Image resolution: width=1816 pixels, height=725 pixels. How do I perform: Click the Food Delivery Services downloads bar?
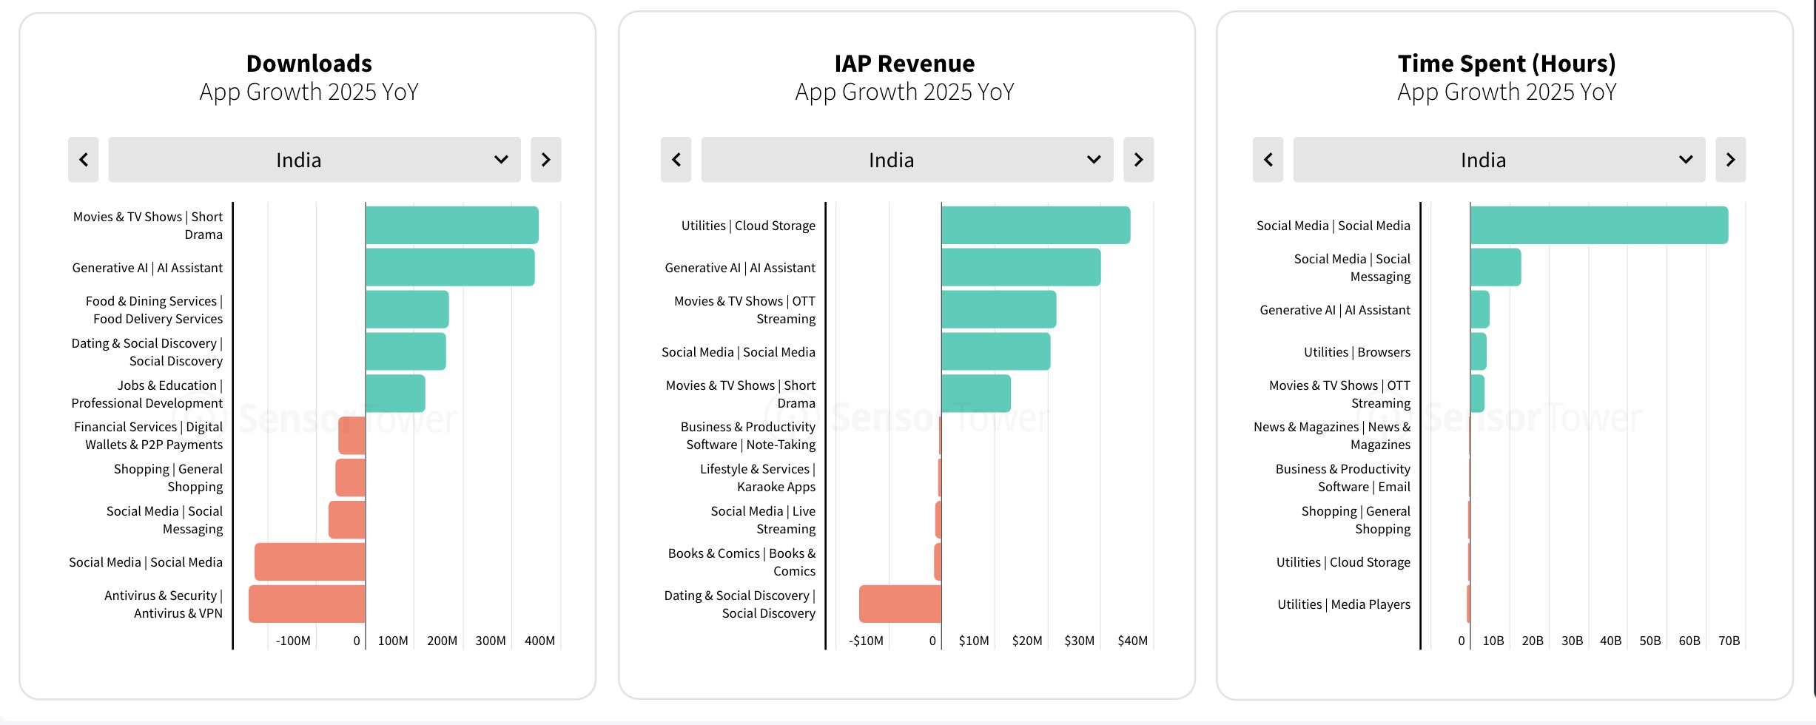(x=407, y=309)
